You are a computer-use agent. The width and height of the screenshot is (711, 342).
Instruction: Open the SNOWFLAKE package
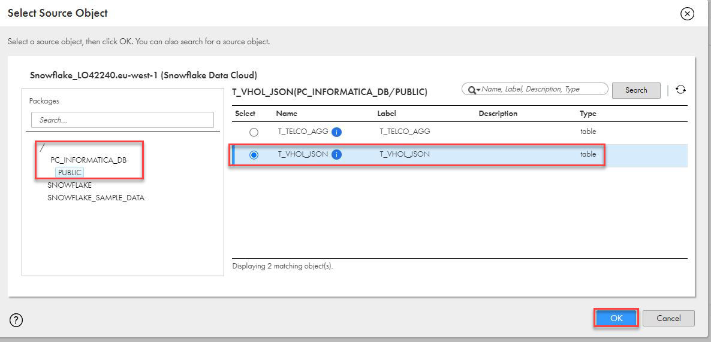click(70, 185)
